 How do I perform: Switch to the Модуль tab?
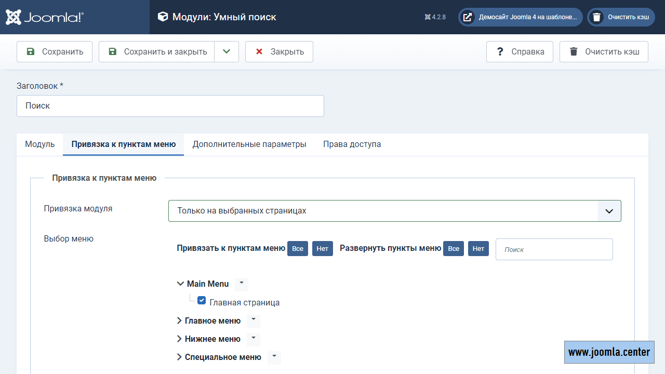click(40, 144)
